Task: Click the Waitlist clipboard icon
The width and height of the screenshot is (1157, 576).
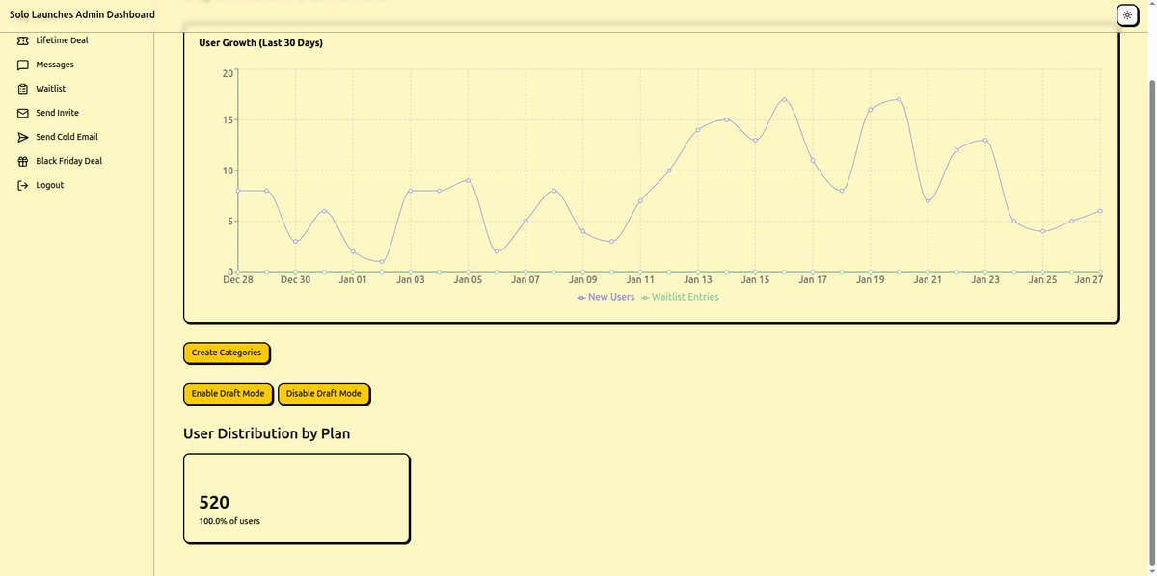Action: click(23, 89)
